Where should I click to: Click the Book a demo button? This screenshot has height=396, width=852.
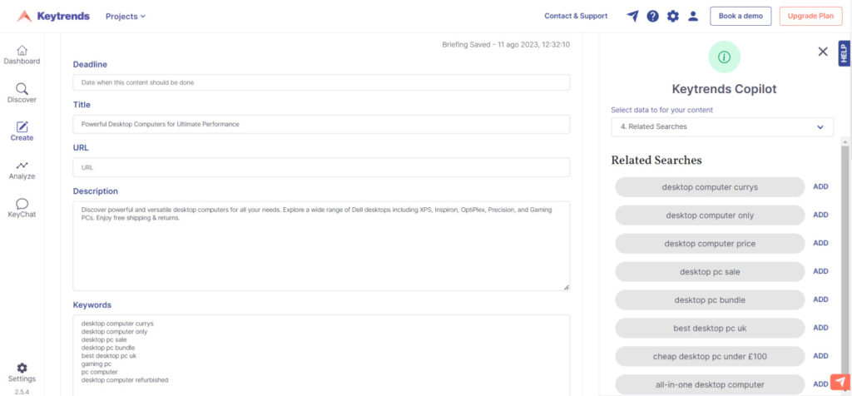tap(740, 16)
